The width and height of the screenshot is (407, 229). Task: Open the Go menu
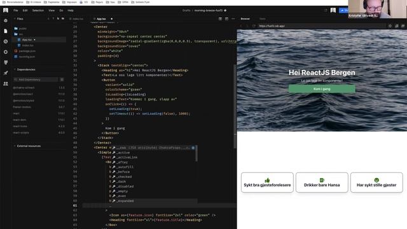pyautogui.click(x=61, y=10)
